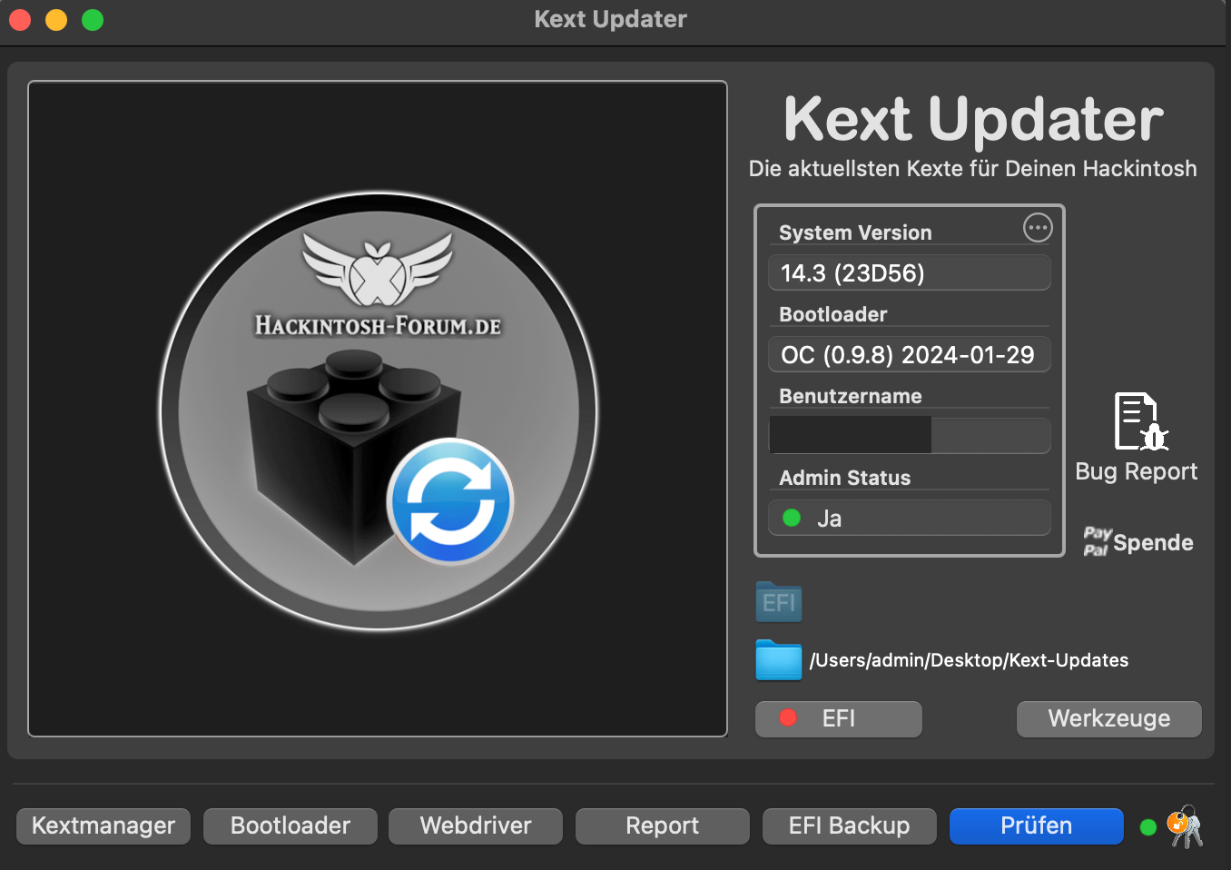Open the Werkzeuge tools menu
Screen dimensions: 1231x870
point(1109,718)
